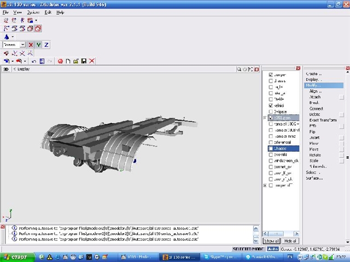Select the object level cube icon
The image size is (350, 262).
38,28
